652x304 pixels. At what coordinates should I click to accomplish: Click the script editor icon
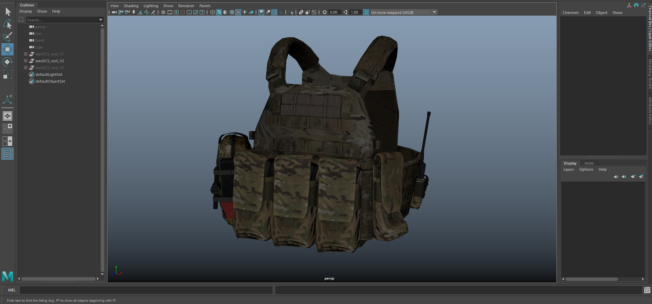pos(647,290)
